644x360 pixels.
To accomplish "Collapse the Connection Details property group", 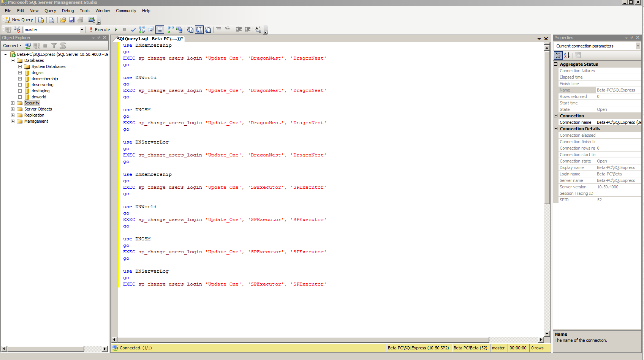I will (556, 129).
